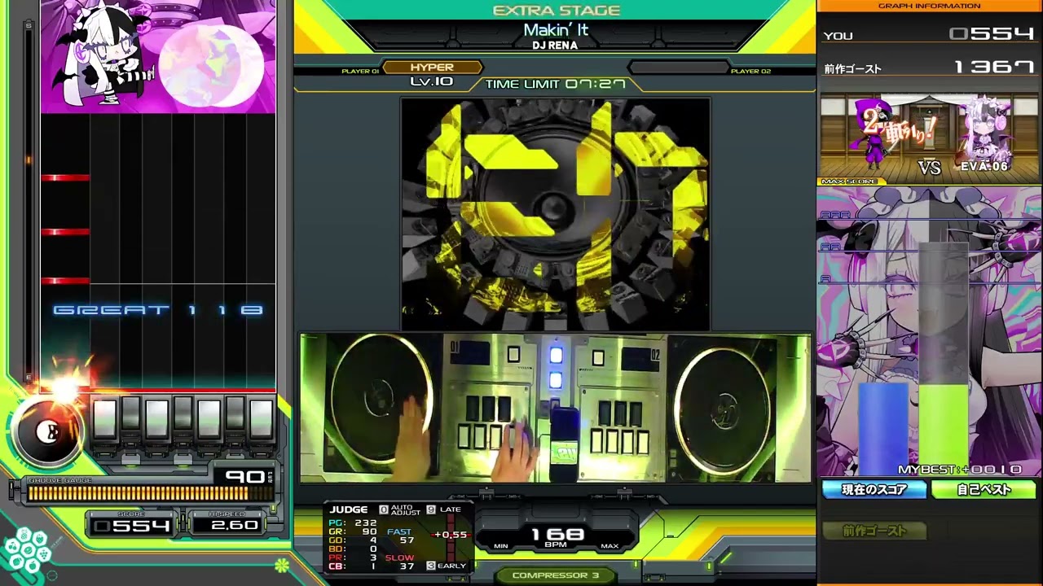Click the turntable scratch disc icon
The height and width of the screenshot is (586, 1043).
coord(49,433)
